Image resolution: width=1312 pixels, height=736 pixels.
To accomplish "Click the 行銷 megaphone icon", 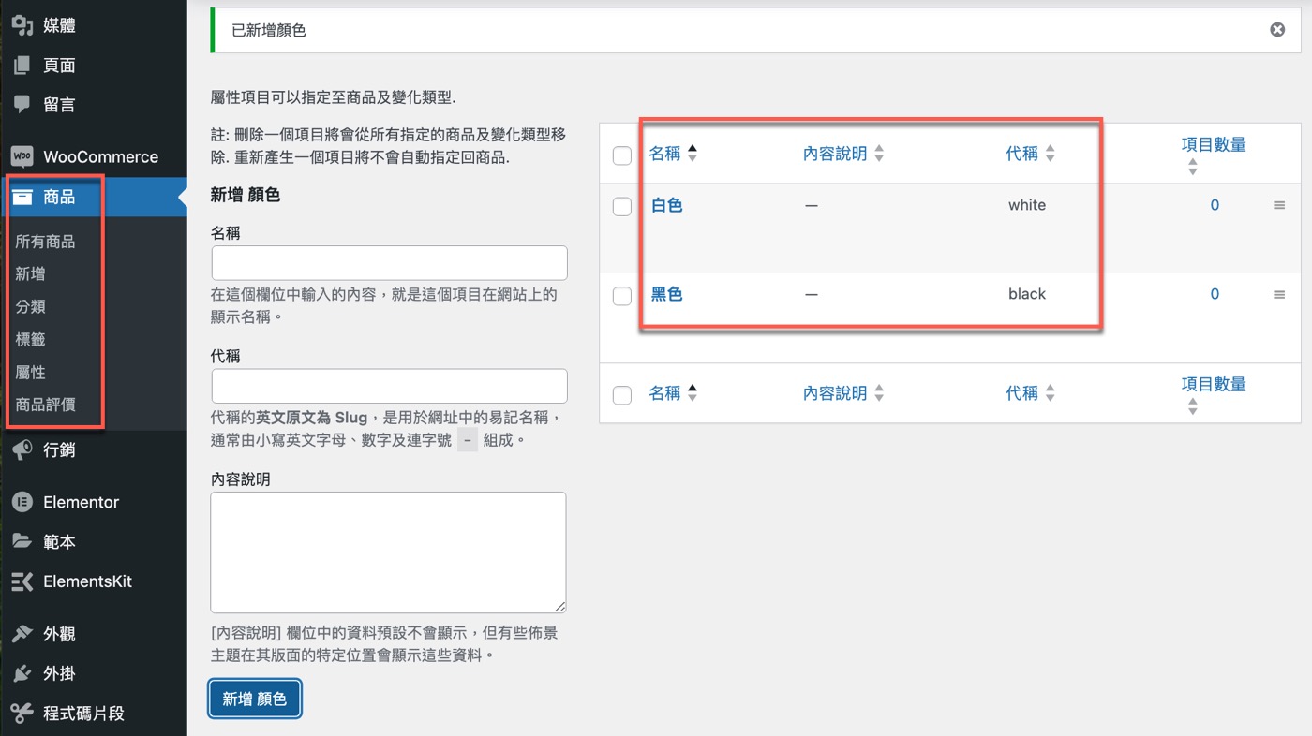I will (x=22, y=450).
